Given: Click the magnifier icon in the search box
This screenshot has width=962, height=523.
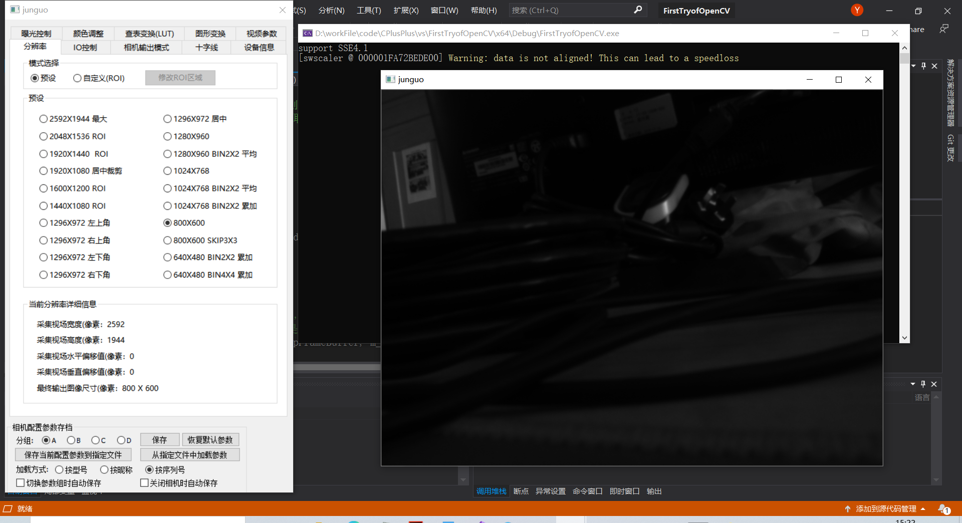Looking at the screenshot, I should (637, 10).
